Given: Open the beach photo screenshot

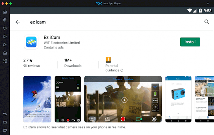Looking at the screenshot, I should pos(204,99).
